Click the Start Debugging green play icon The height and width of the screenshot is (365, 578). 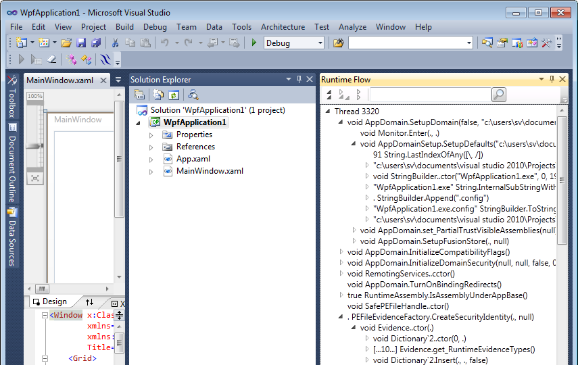pyautogui.click(x=254, y=43)
